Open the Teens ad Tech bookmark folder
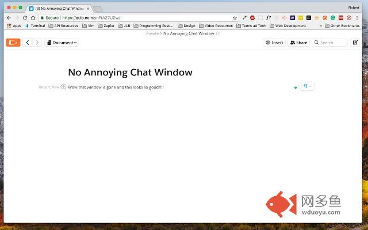This screenshot has height=230, width=368. (x=251, y=26)
